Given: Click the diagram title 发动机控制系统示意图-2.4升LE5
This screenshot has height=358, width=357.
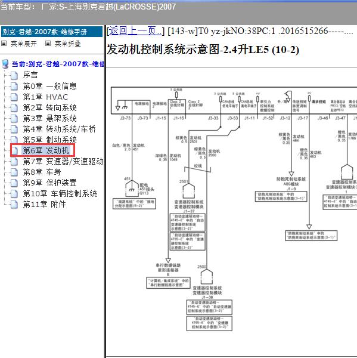Looking at the screenshot, I should (x=203, y=50).
